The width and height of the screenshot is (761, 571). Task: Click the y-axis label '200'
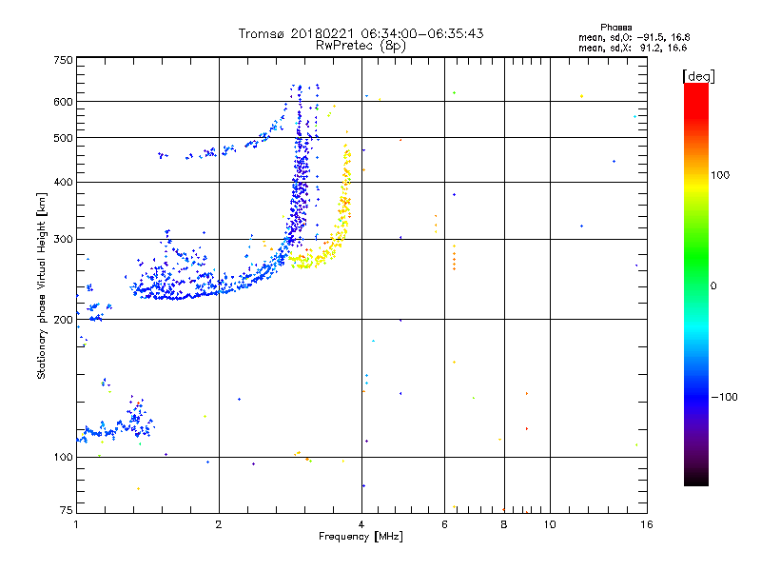tap(63, 320)
